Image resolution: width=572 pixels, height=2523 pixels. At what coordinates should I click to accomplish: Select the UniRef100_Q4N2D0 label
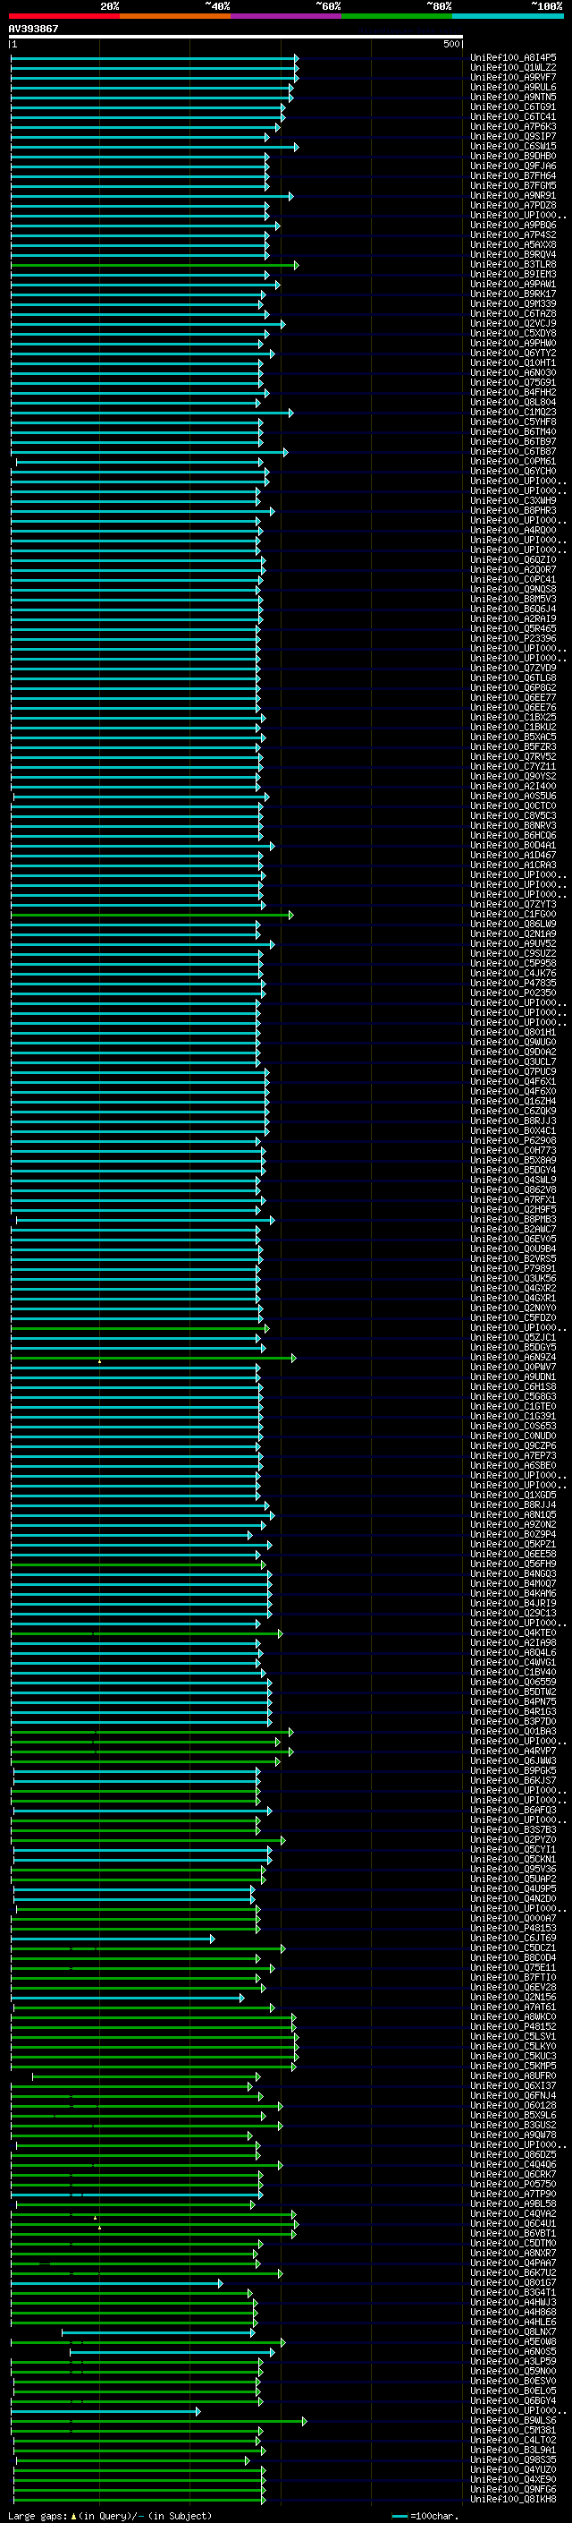(x=513, y=1899)
